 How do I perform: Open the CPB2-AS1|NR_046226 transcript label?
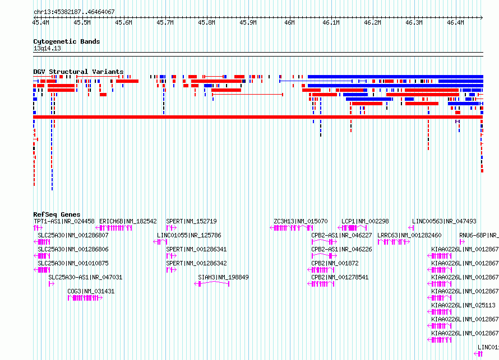pos(341,250)
